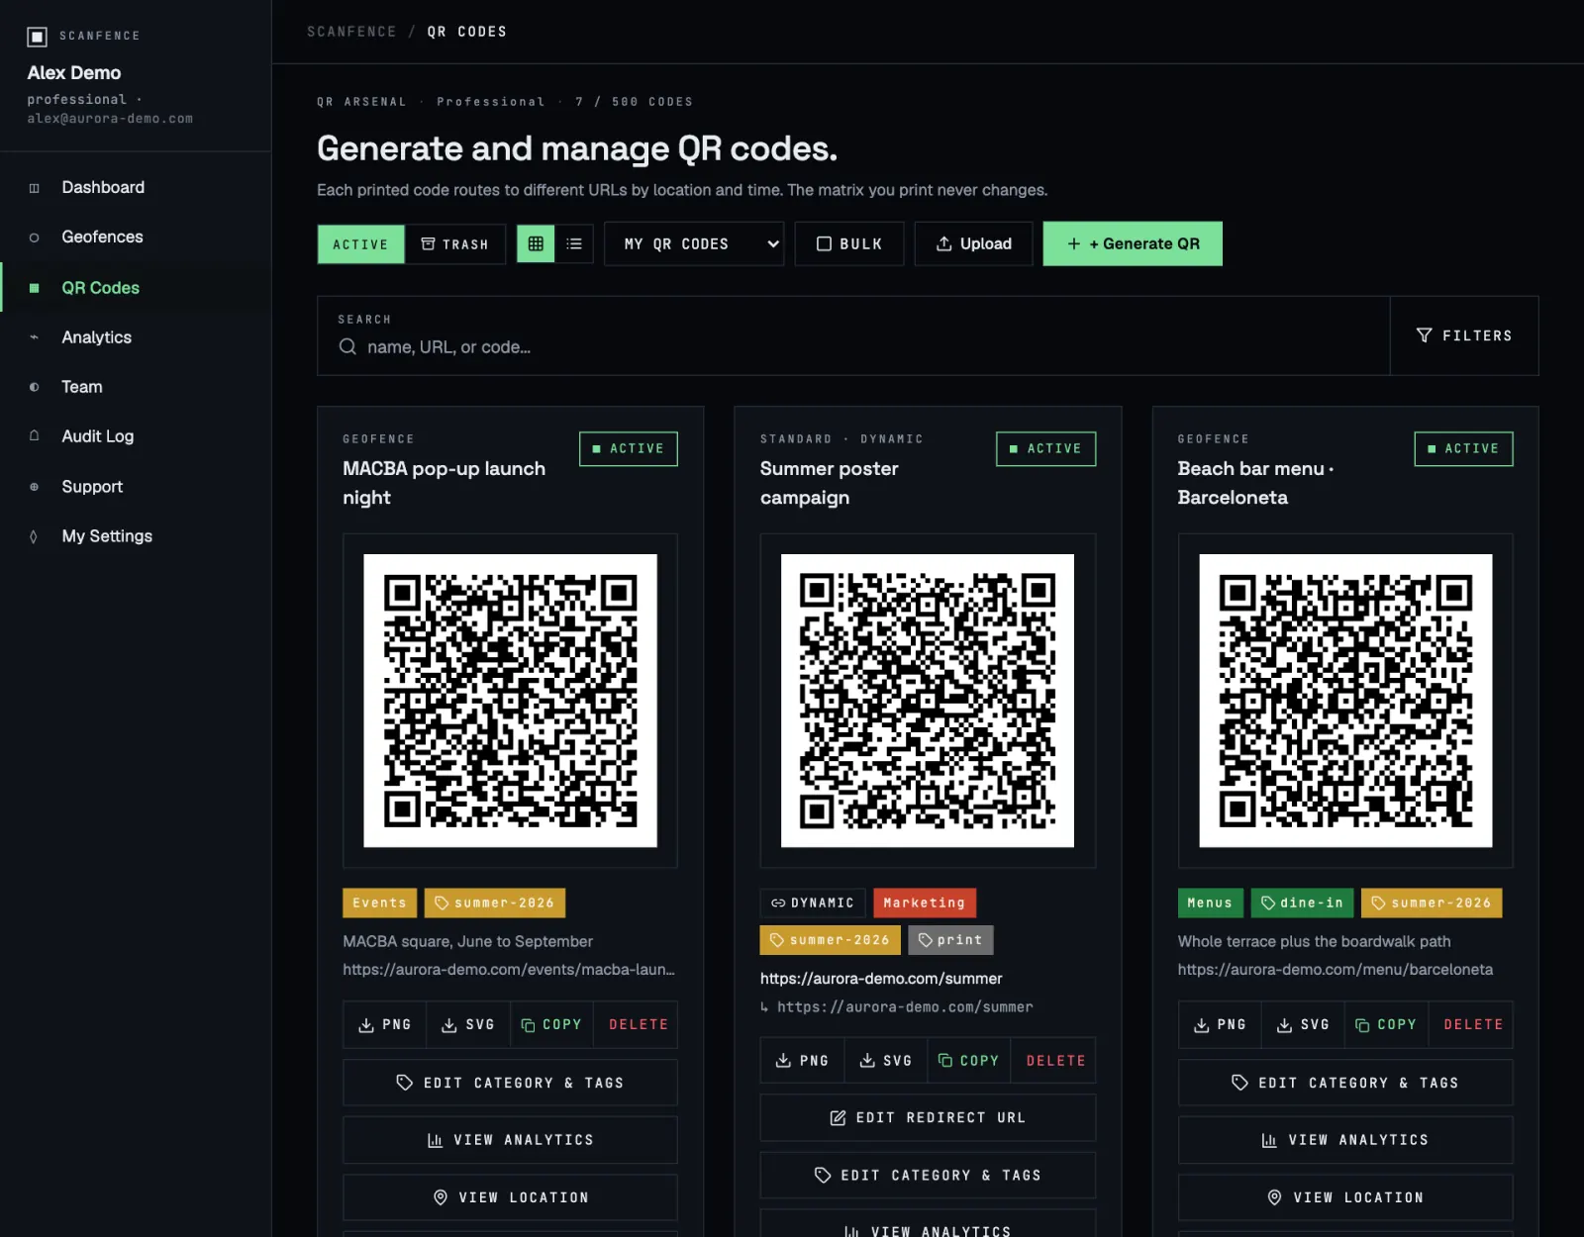Toggle Bulk selection mode
This screenshot has width=1584, height=1237.
pyautogui.click(x=849, y=243)
